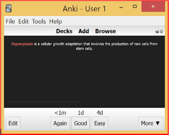The height and width of the screenshot is (135, 169).
Task: Click Add to create a card
Action: 84,31
